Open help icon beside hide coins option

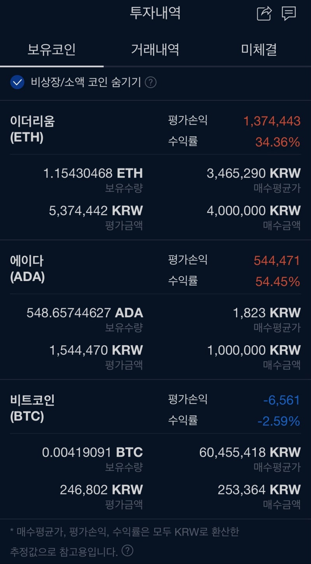150,83
